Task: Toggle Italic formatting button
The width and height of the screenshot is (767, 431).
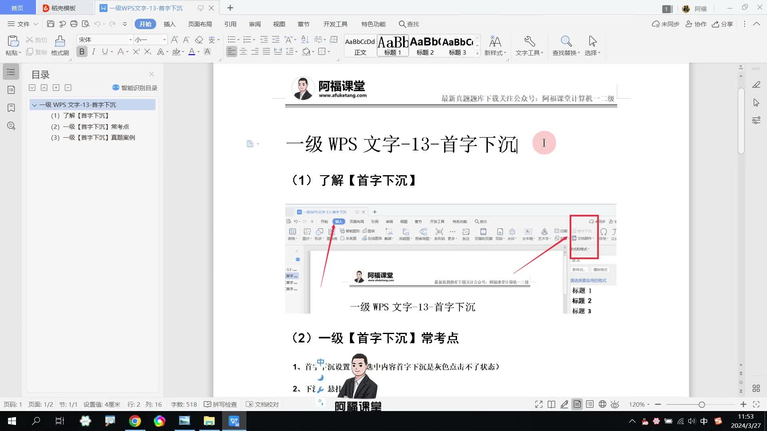Action: (93, 51)
